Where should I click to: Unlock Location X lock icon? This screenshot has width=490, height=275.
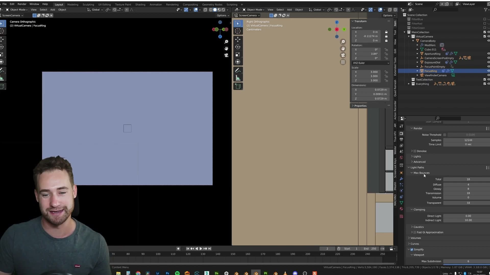386,32
